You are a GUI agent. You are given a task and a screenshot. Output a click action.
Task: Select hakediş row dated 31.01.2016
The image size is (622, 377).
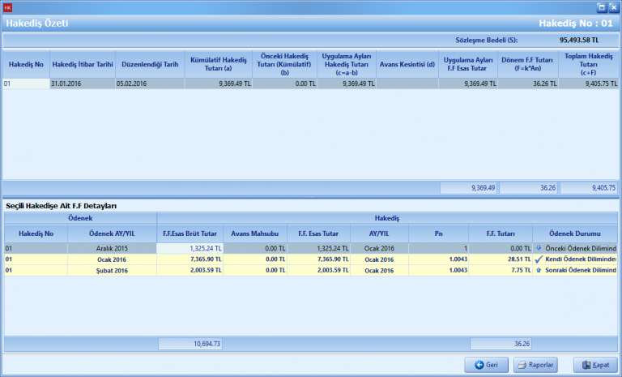(x=81, y=84)
